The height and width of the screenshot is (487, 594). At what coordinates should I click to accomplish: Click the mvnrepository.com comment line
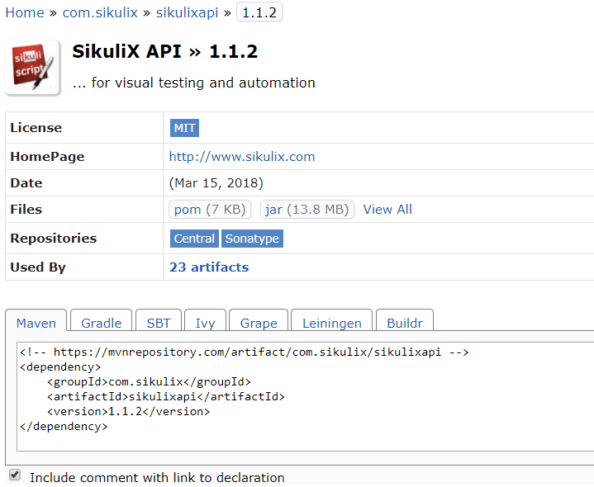coord(245,352)
